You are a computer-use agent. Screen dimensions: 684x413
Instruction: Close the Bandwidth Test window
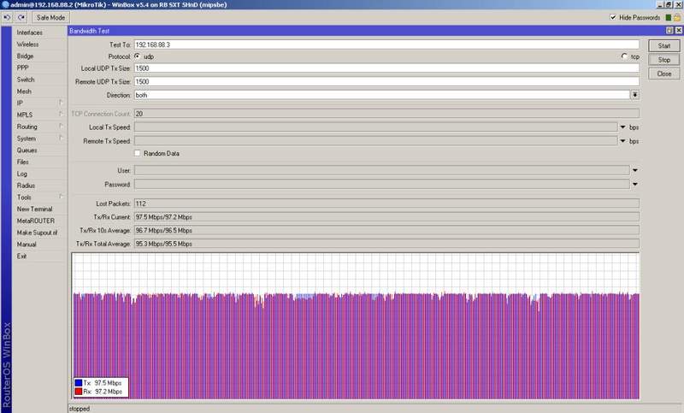[678, 31]
